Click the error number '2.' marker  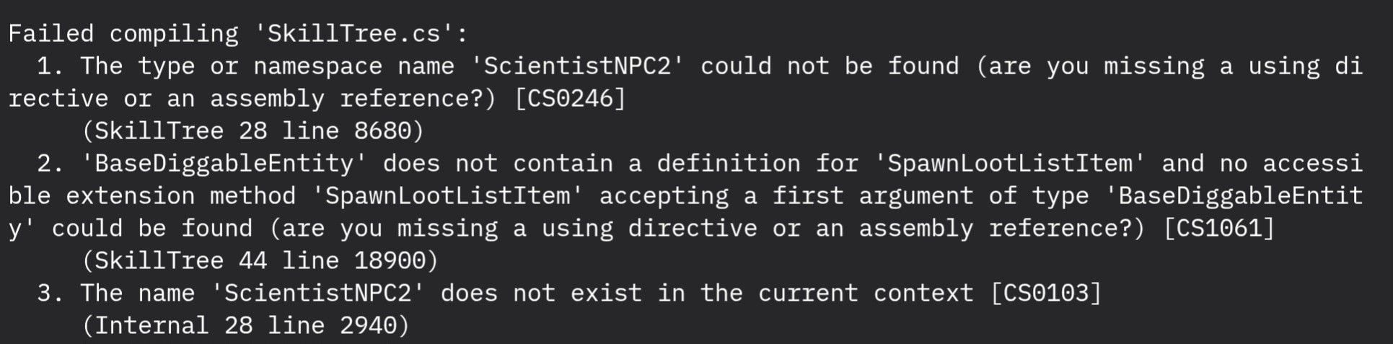[50, 164]
